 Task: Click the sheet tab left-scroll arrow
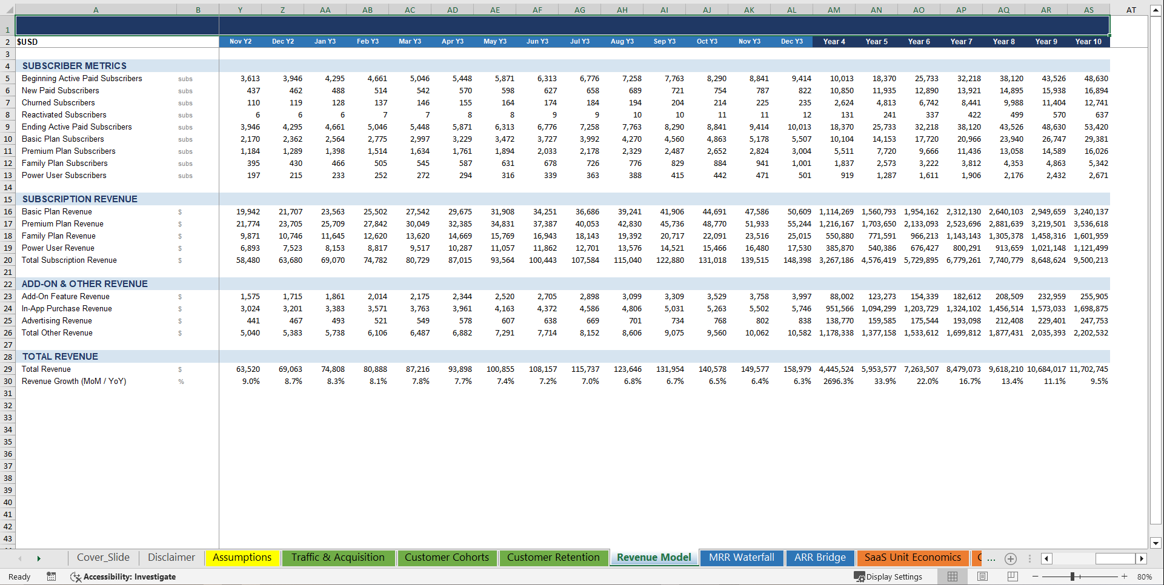pyautogui.click(x=19, y=558)
